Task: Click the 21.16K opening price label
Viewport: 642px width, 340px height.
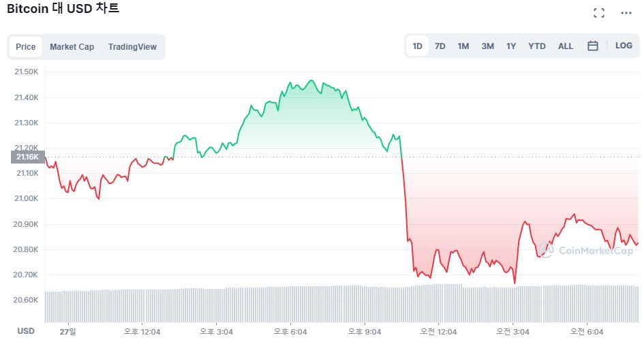Action: (x=28, y=157)
